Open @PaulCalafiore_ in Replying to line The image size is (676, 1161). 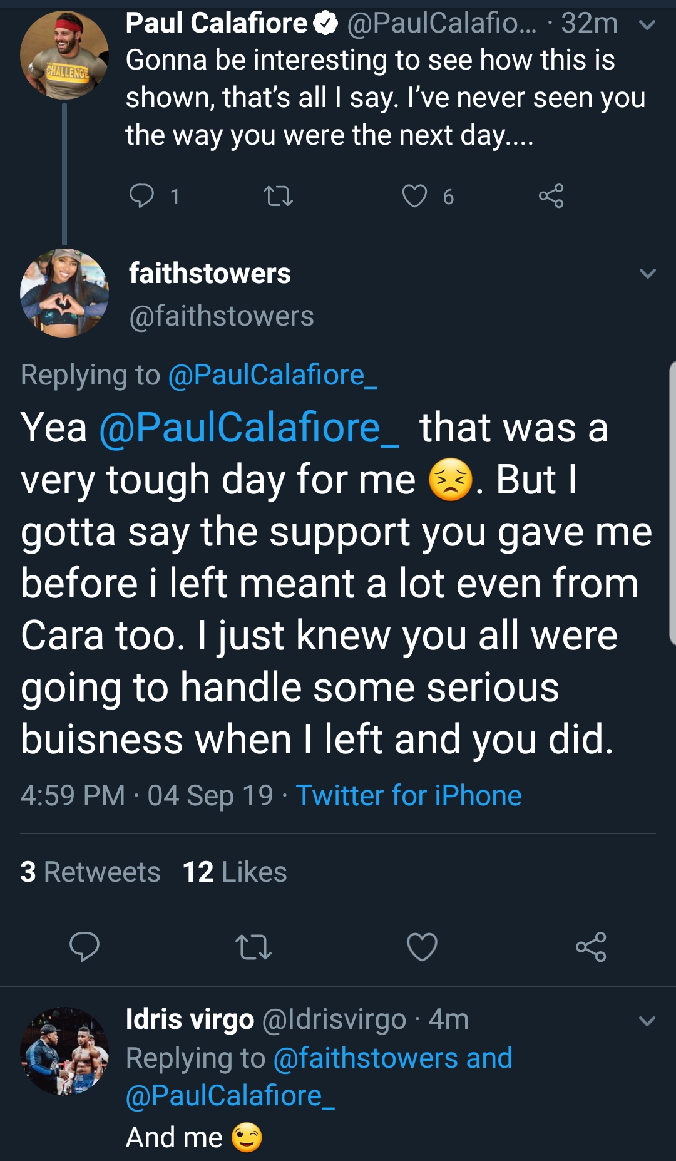point(272,375)
